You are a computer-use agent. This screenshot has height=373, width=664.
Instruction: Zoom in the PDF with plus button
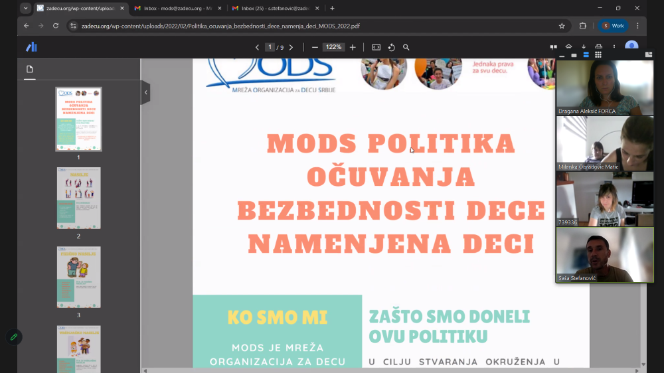[x=353, y=47]
